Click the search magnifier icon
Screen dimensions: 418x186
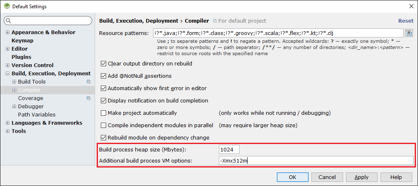tap(8, 21)
